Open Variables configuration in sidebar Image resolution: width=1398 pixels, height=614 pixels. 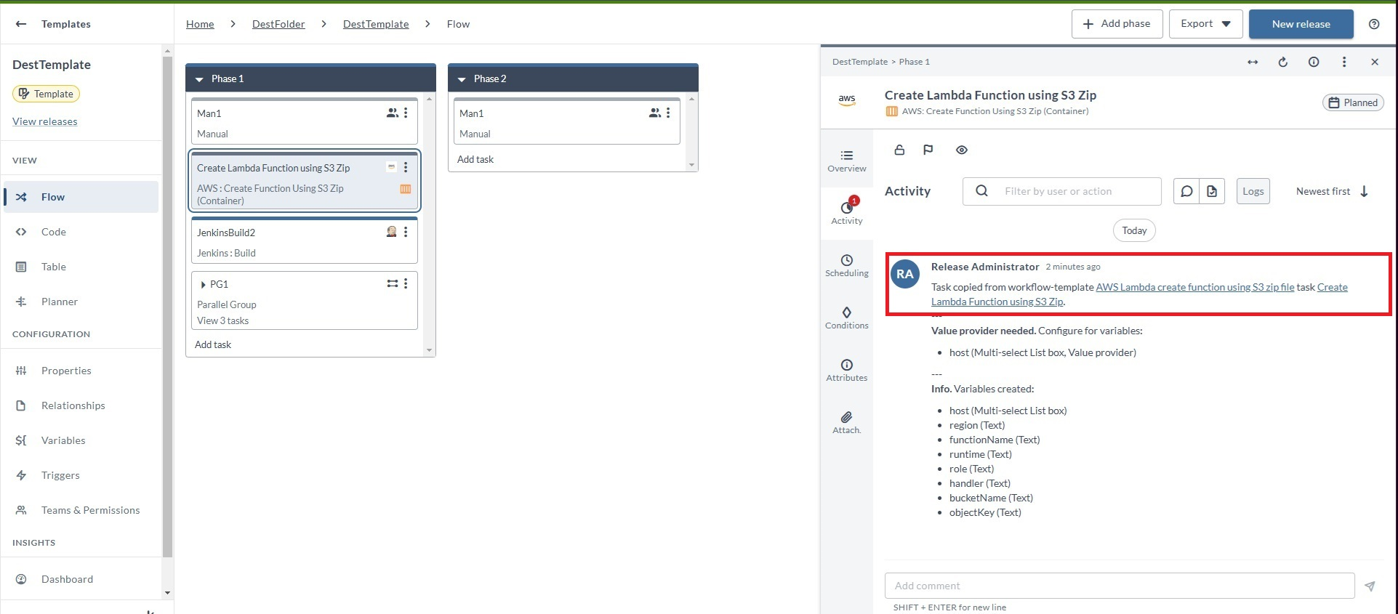point(81,440)
